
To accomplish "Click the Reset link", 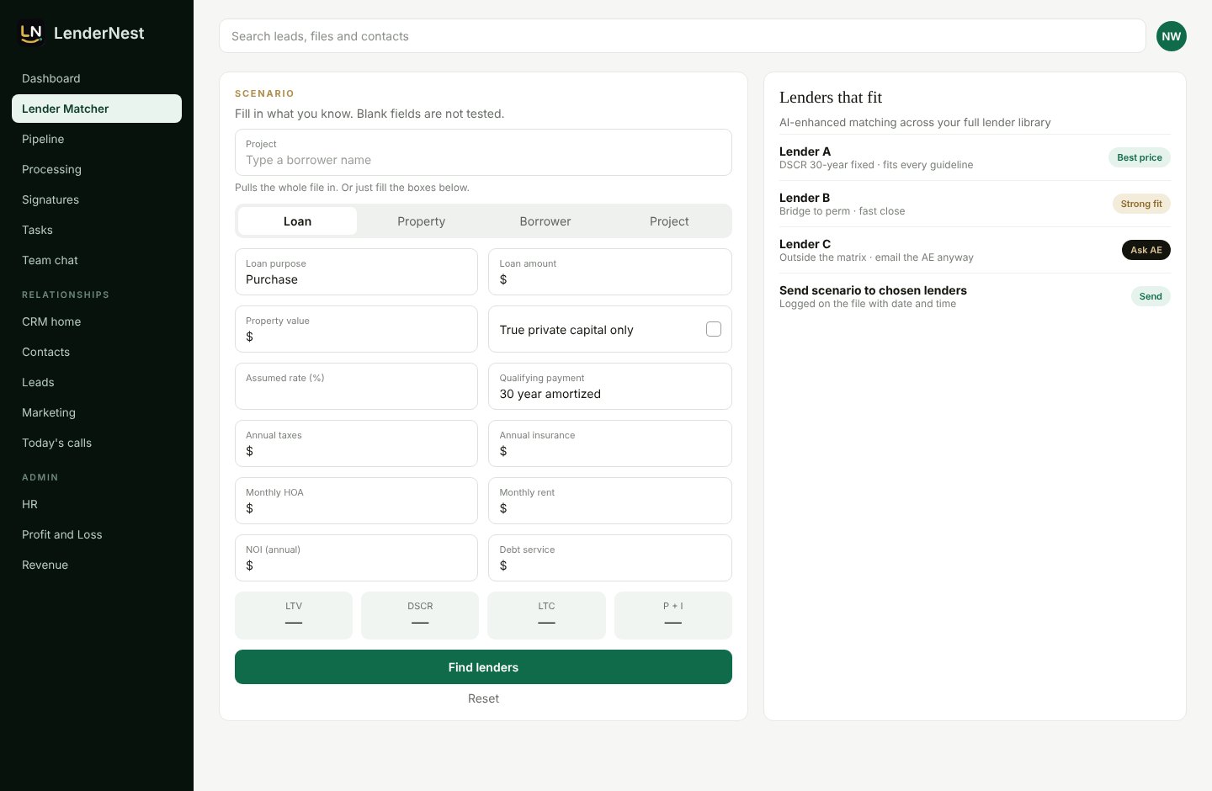I will point(483,698).
